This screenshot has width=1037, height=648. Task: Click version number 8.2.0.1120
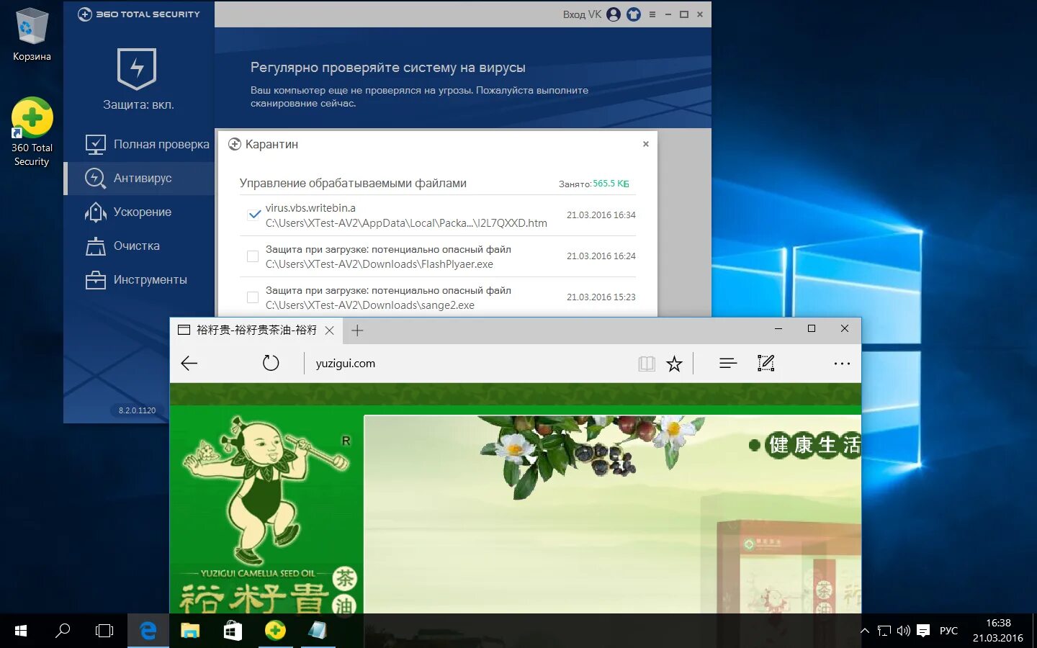click(137, 410)
